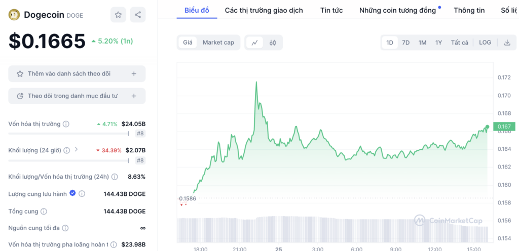Screen dimensions: 519x251
Task: Click the 4.71% market cap change text
Action: click(x=107, y=124)
